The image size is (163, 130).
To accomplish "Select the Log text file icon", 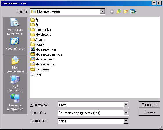I will (x=33, y=74).
